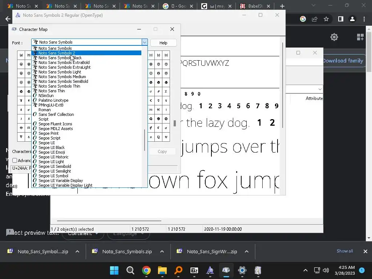
Task: Open Chrome three-dot menu
Action: coord(364,19)
